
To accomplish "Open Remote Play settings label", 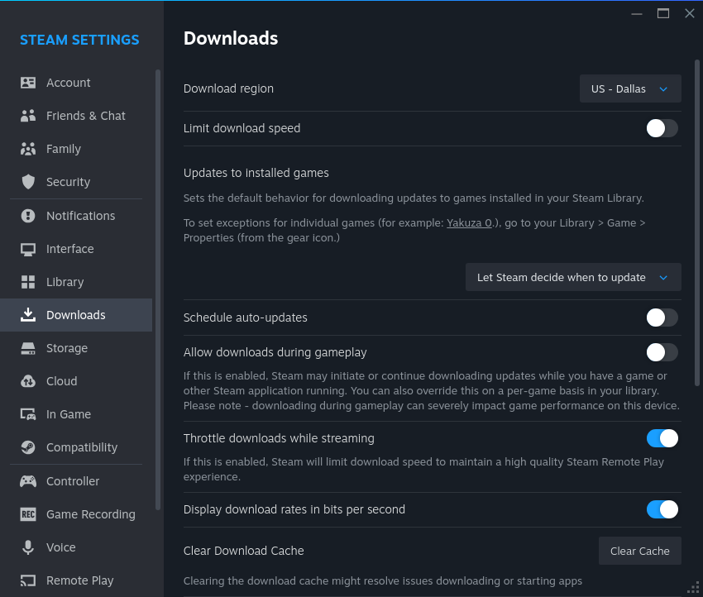I will coord(79,580).
